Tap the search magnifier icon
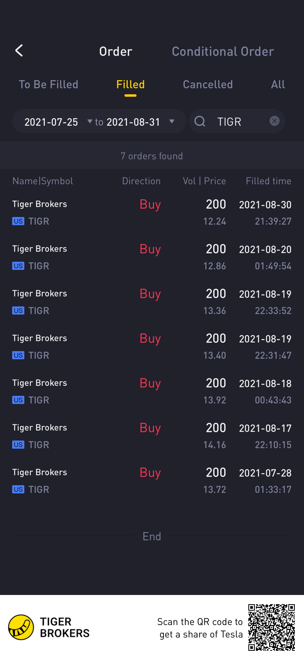304x660 pixels. [200, 121]
